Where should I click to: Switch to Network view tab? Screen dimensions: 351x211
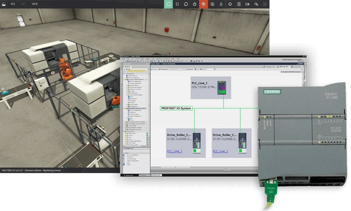point(285,66)
